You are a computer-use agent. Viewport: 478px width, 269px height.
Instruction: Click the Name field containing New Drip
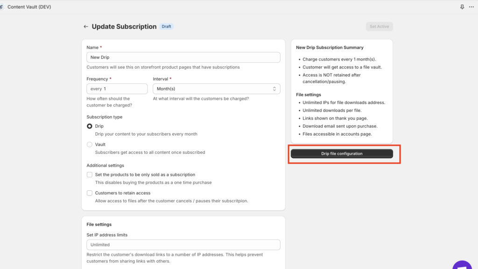(183, 57)
